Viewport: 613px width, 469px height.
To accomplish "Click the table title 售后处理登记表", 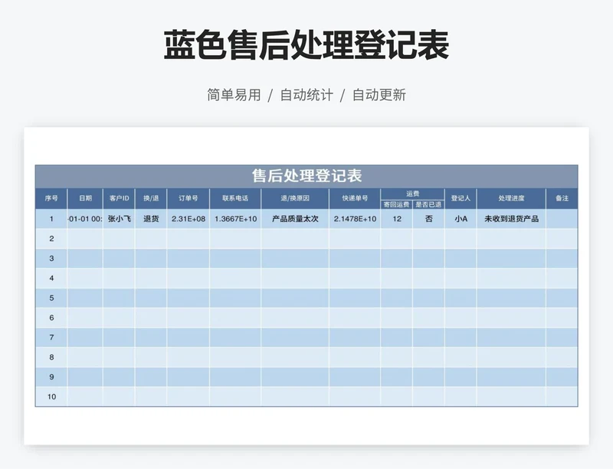I will (306, 176).
